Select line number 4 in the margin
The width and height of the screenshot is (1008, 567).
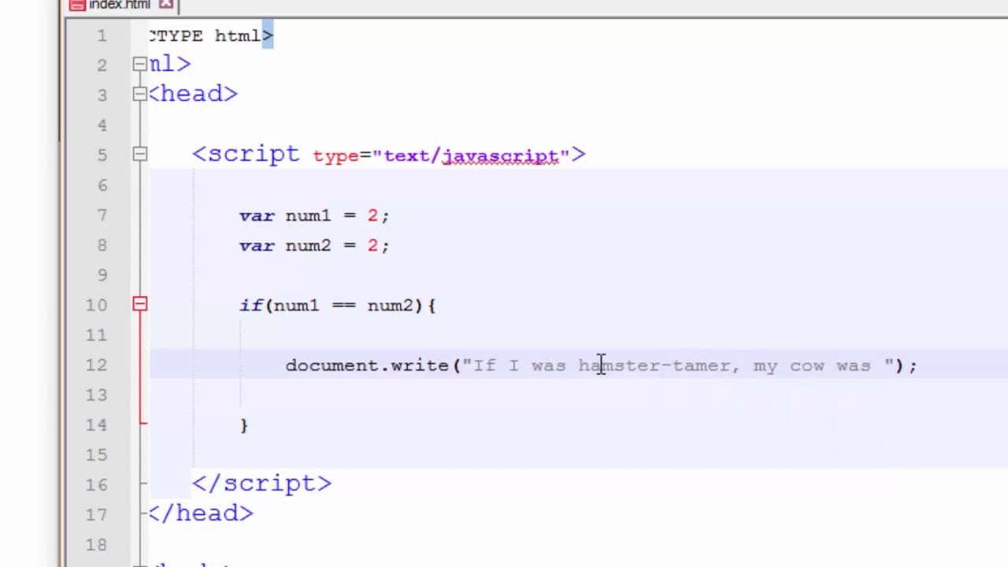(102, 125)
